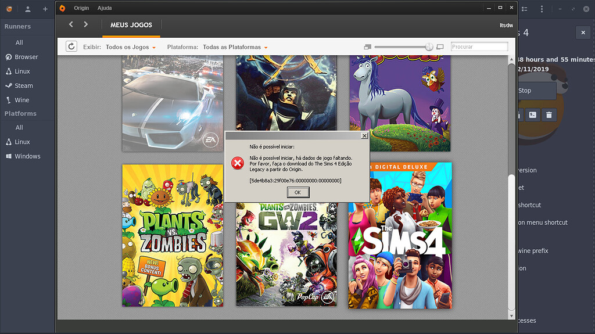Click shortcut link in Lutris panel
This screenshot has height=334, width=595.
[529, 205]
